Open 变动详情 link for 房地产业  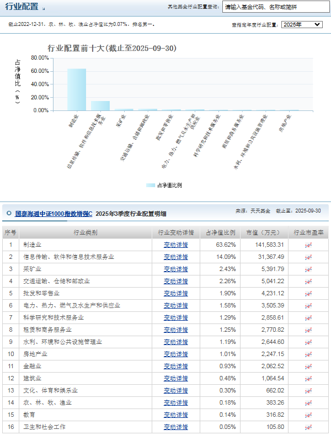pyautogui.click(x=176, y=354)
